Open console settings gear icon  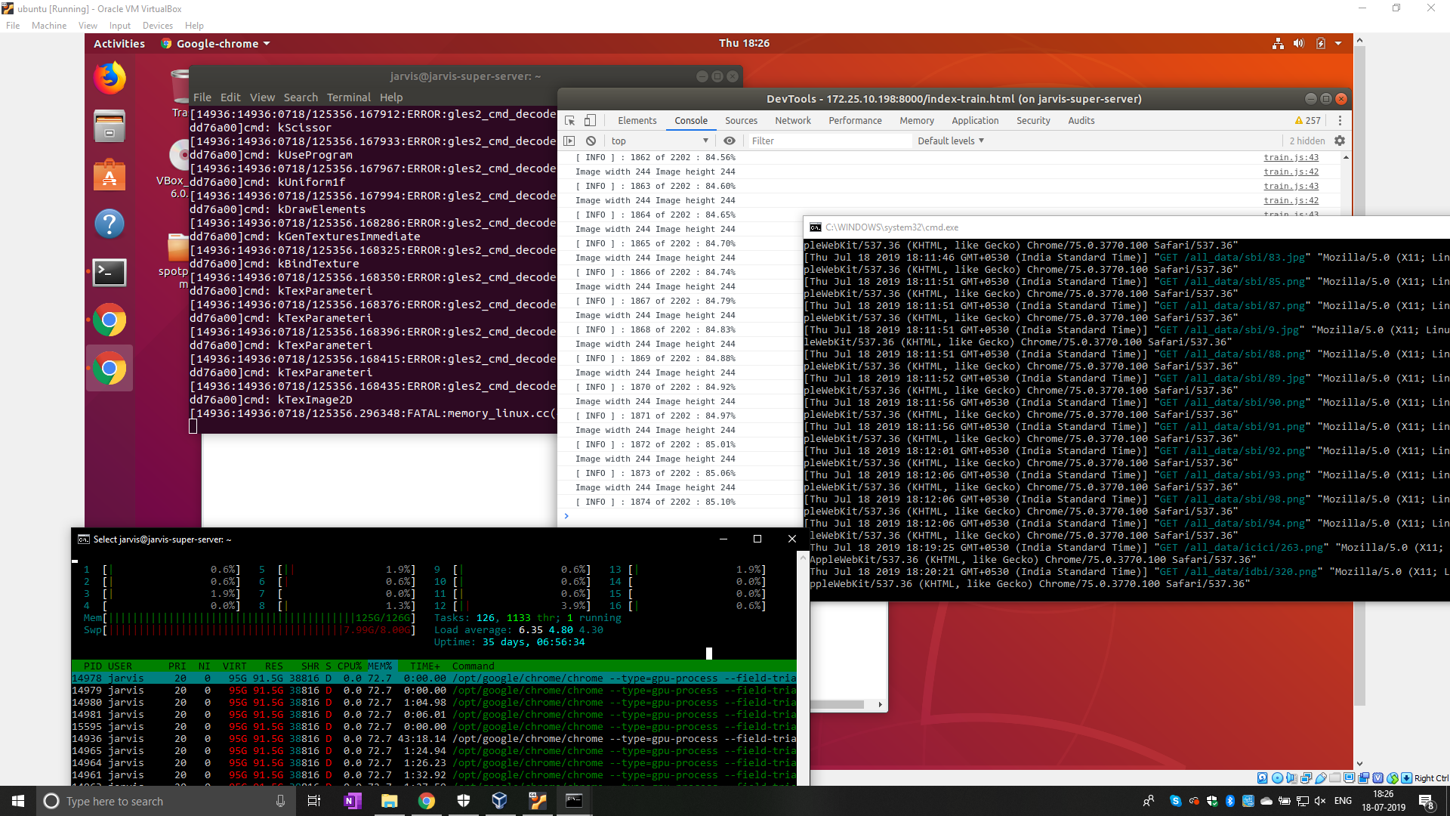tap(1340, 141)
